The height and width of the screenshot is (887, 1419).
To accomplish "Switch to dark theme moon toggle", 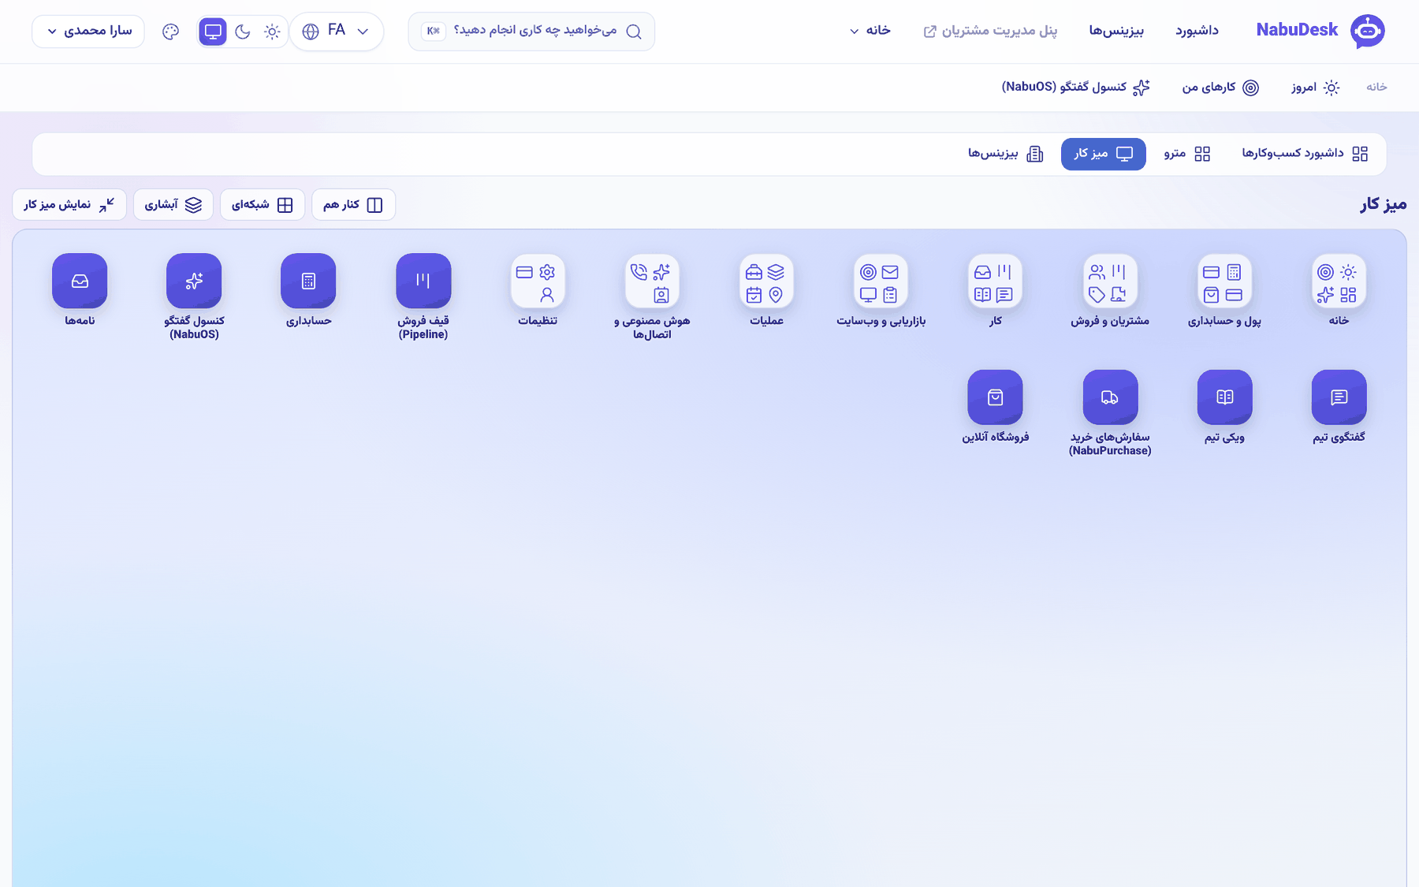I will 243,32.
